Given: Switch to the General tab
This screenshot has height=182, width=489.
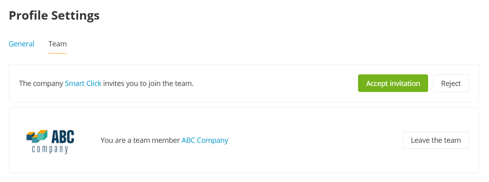Looking at the screenshot, I should coord(22,44).
